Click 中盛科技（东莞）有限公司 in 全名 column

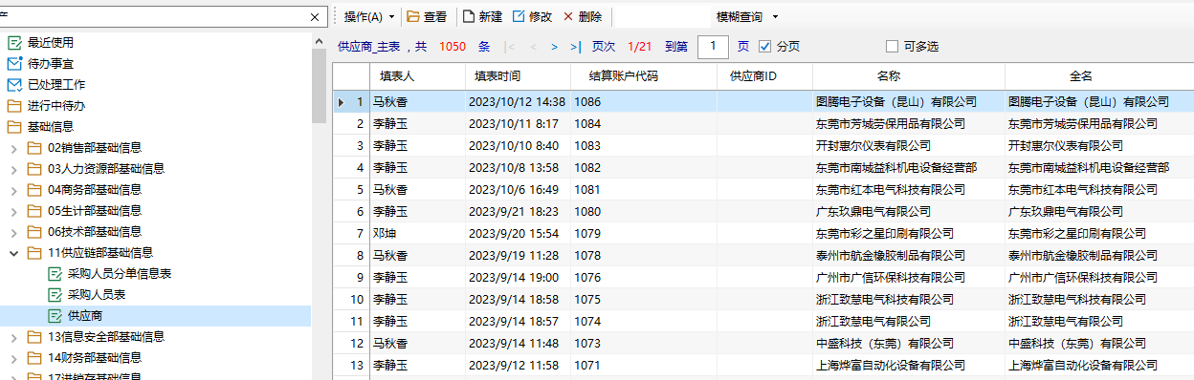tap(1076, 343)
